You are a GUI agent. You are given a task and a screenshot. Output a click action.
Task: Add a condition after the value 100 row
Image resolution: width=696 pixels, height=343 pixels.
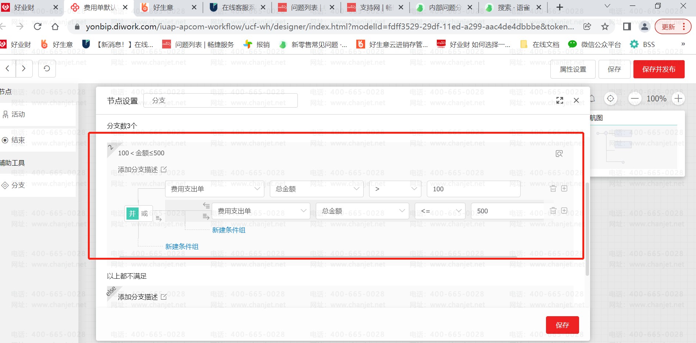[564, 189]
